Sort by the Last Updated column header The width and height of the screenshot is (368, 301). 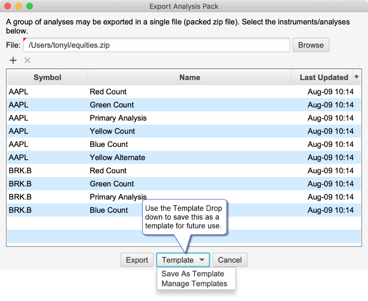[324, 77]
